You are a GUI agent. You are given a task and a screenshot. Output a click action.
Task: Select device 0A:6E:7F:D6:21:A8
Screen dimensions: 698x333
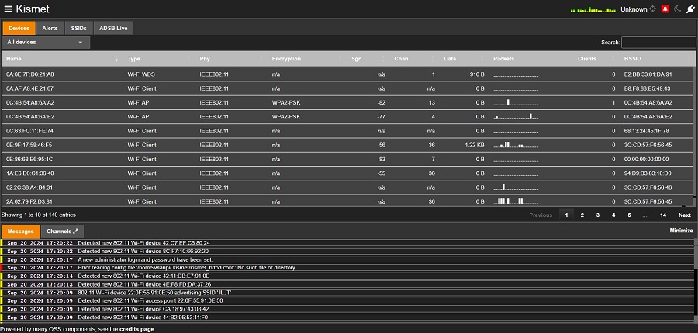tap(347, 74)
